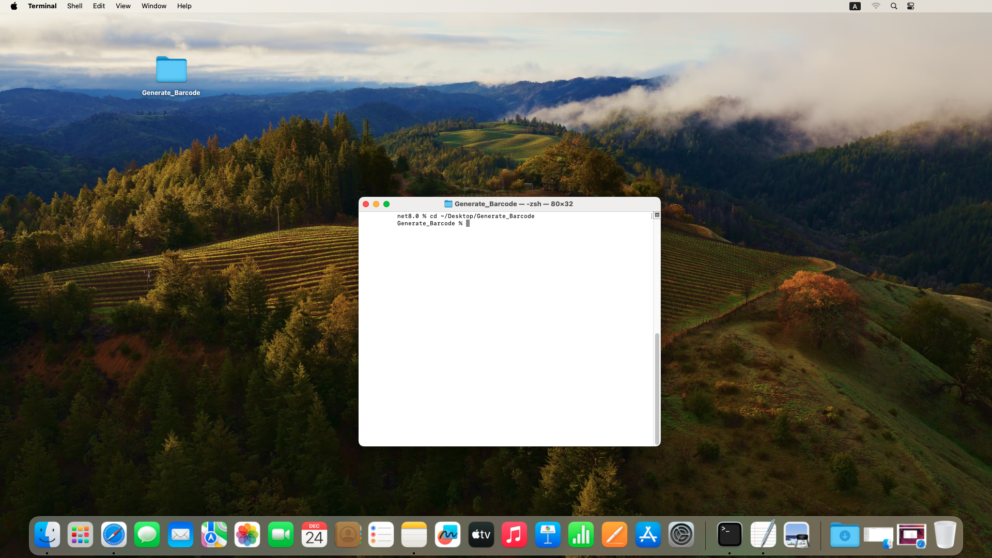
Task: Open the input source menu
Action: click(x=855, y=6)
